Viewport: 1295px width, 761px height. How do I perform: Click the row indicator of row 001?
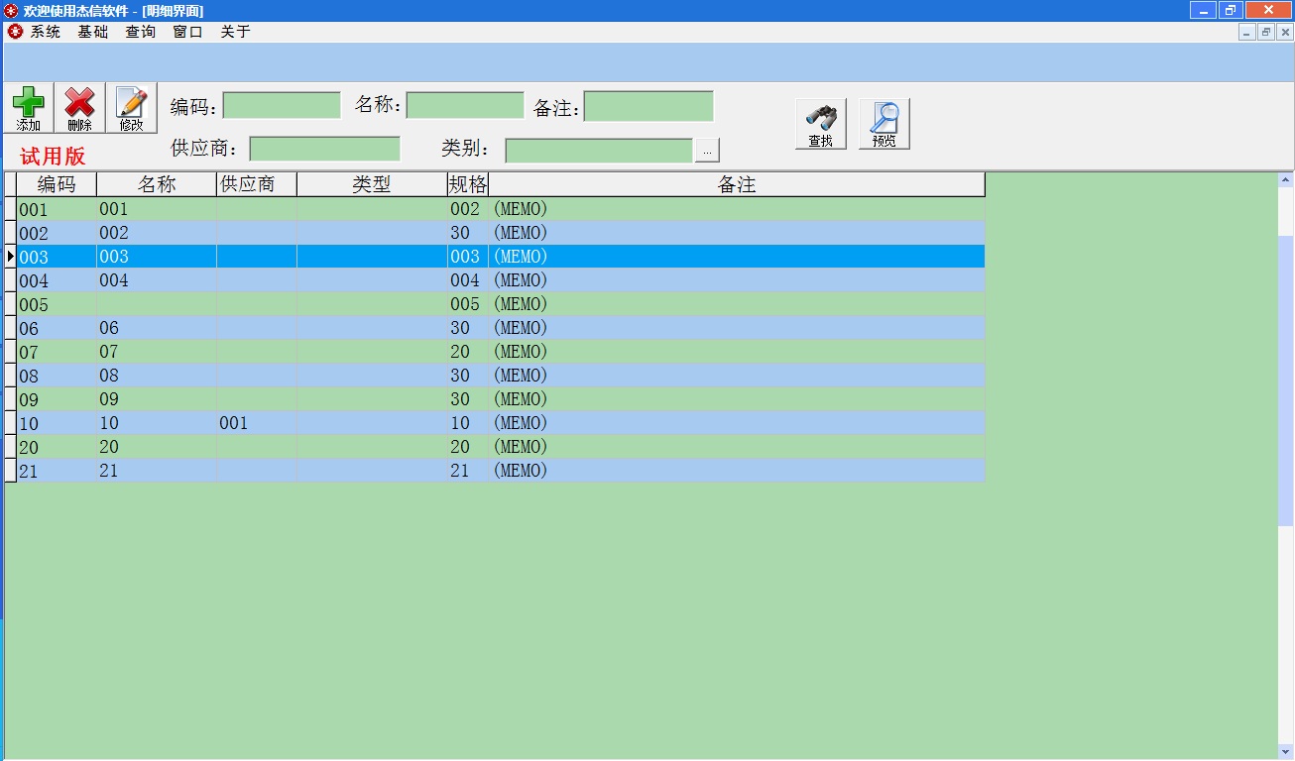pos(10,209)
